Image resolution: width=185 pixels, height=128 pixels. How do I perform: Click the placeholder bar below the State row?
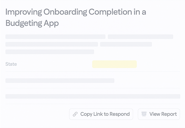60,81
